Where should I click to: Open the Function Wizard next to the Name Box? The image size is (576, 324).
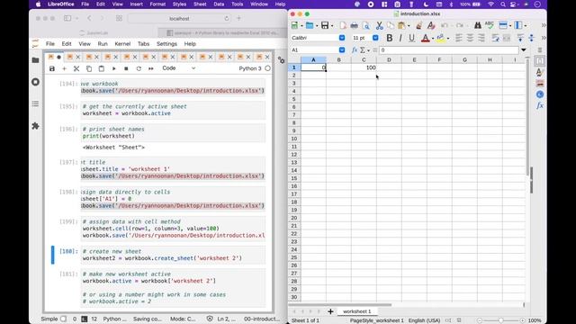(x=354, y=50)
